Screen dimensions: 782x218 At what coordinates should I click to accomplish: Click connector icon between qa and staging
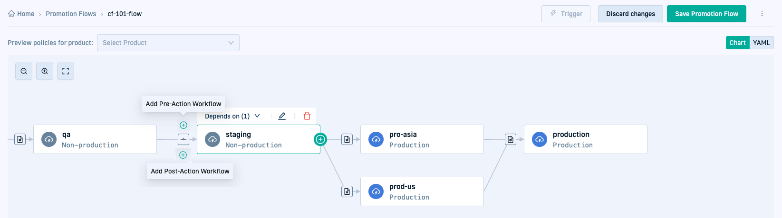click(183, 139)
